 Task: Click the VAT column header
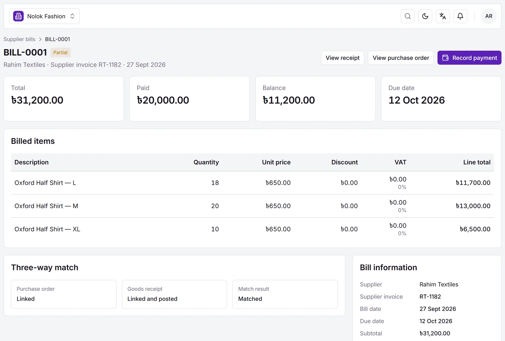click(400, 162)
